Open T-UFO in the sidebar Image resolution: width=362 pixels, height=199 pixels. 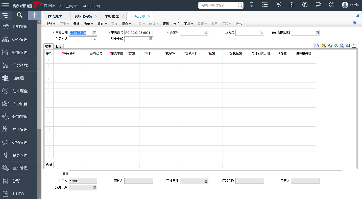pos(19,194)
